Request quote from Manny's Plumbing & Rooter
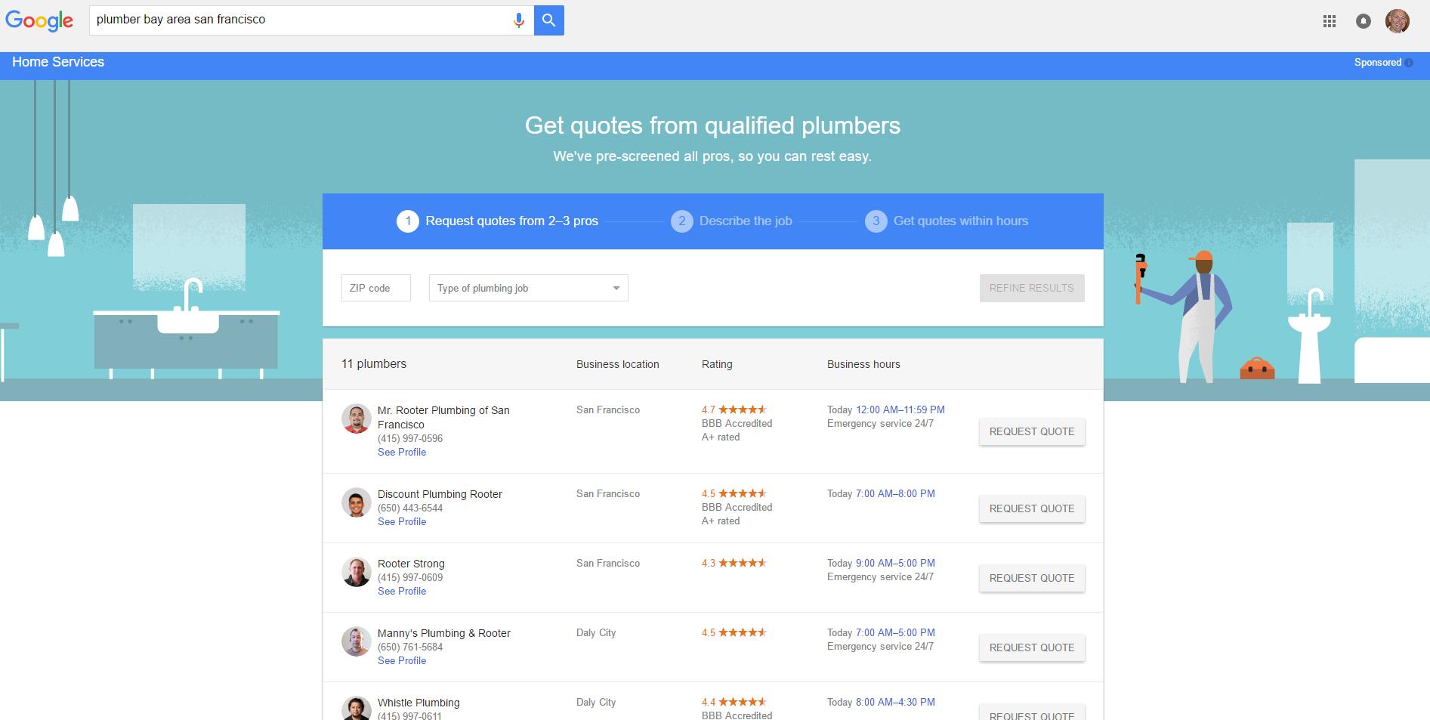The height and width of the screenshot is (720, 1430). tap(1032, 647)
